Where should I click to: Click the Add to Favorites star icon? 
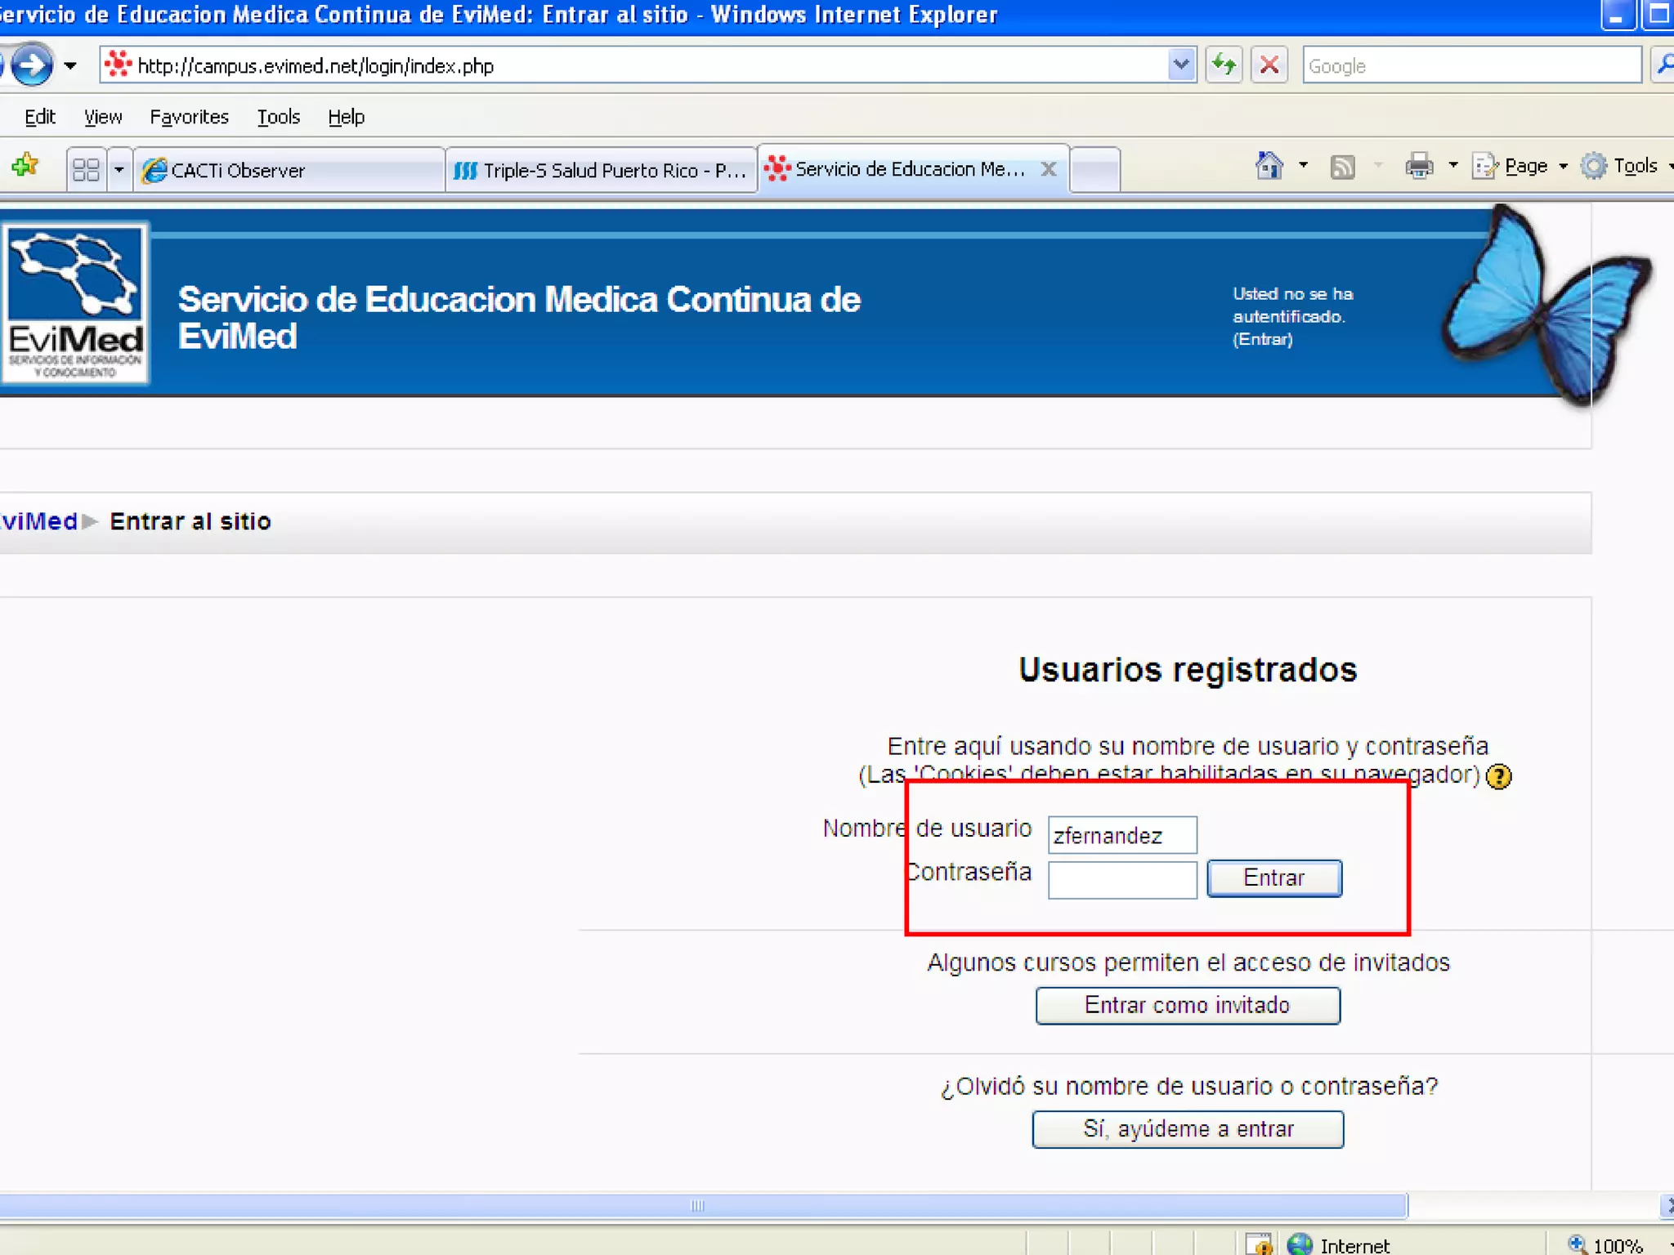[x=25, y=167]
